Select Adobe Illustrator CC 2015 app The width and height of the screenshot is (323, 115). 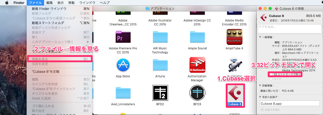tap(160, 13)
